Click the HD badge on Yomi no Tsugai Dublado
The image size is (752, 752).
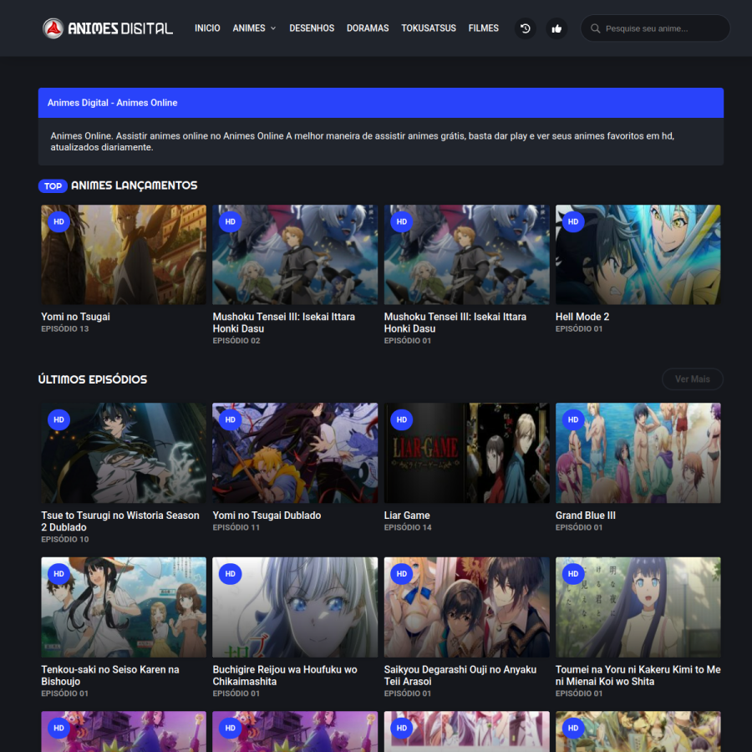click(231, 419)
